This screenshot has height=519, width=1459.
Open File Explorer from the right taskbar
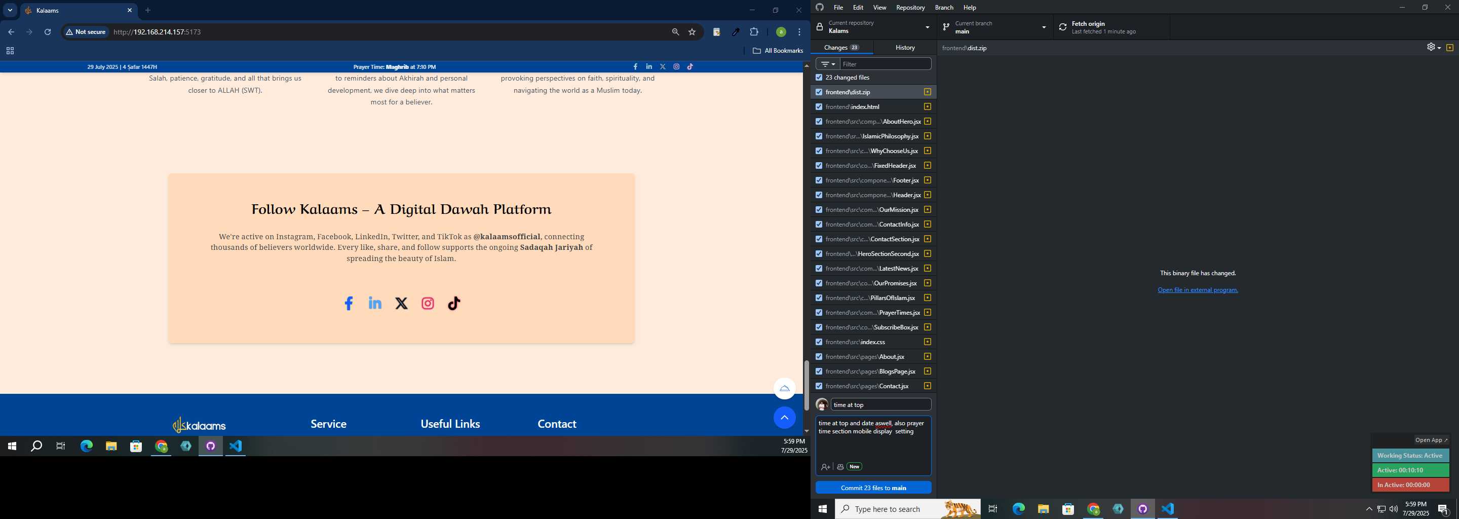click(1043, 509)
